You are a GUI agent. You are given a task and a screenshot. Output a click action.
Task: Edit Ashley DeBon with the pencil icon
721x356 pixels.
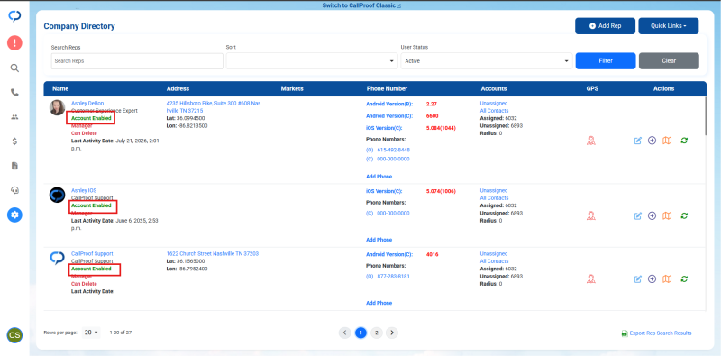coord(637,141)
